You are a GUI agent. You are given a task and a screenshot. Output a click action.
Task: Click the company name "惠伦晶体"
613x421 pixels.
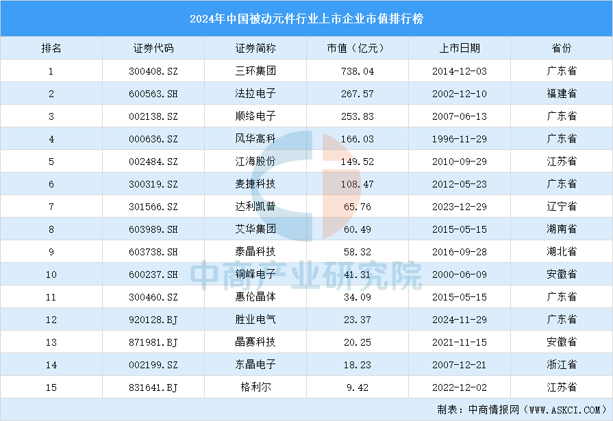pyautogui.click(x=255, y=296)
